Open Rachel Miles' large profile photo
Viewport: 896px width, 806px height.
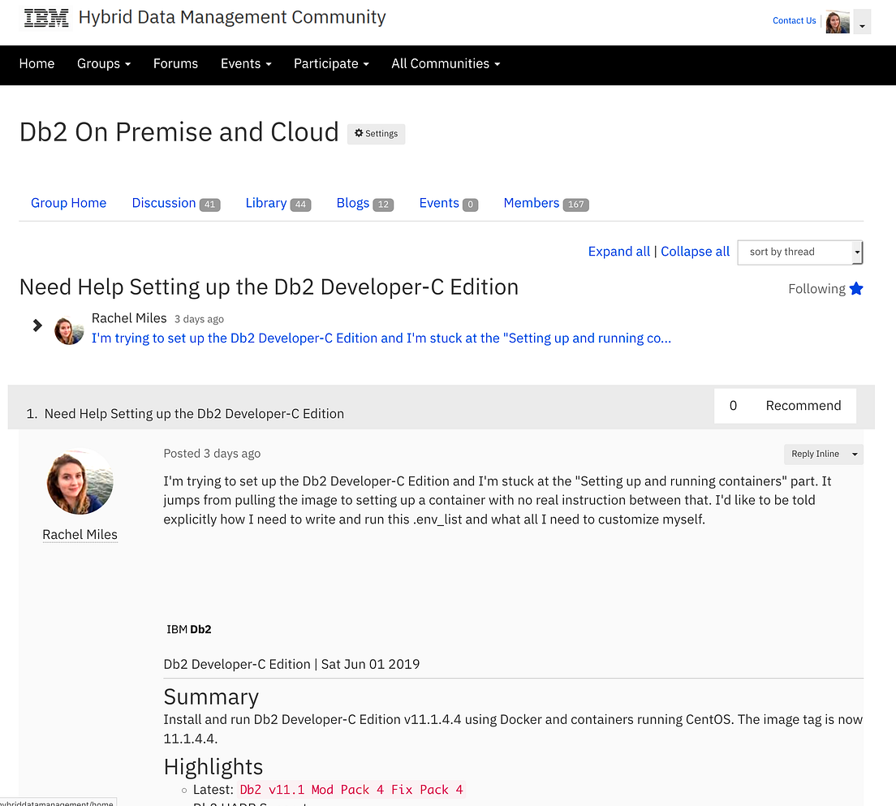(x=80, y=482)
